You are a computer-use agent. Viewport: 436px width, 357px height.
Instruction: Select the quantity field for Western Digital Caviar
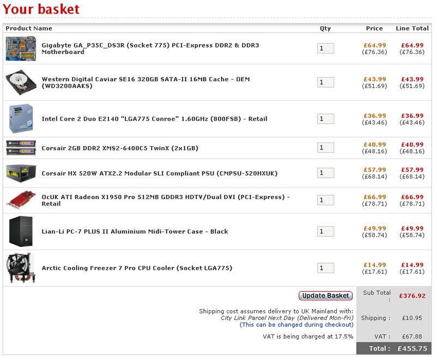coord(325,82)
